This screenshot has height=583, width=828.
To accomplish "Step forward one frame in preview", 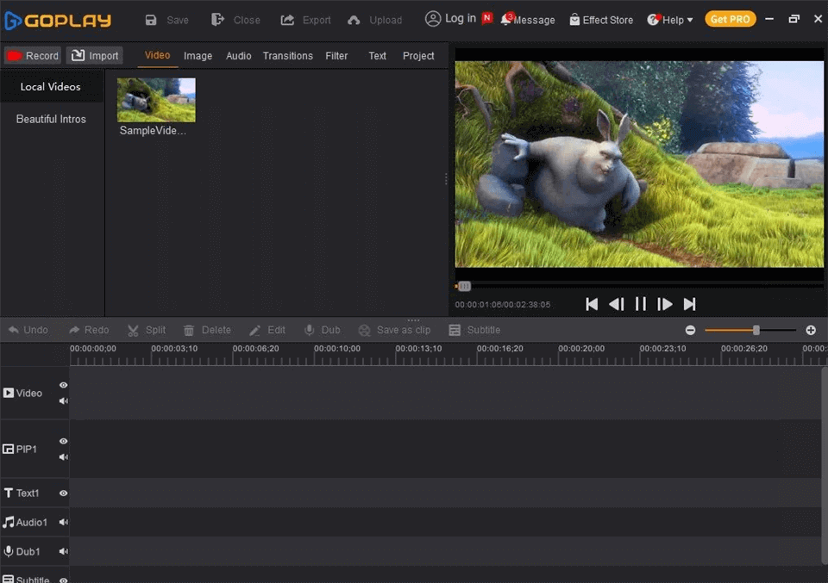I will point(665,304).
